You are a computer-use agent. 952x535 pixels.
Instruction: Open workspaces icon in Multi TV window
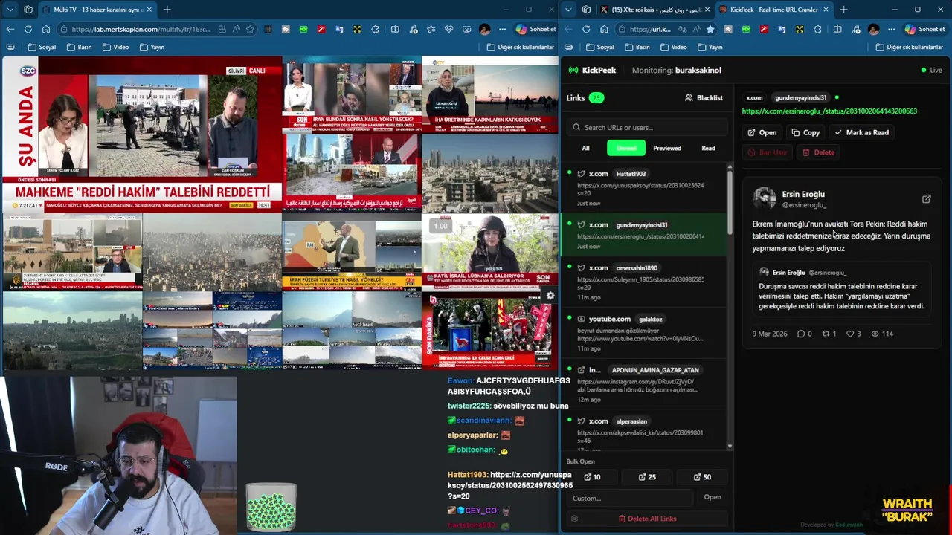coord(28,10)
